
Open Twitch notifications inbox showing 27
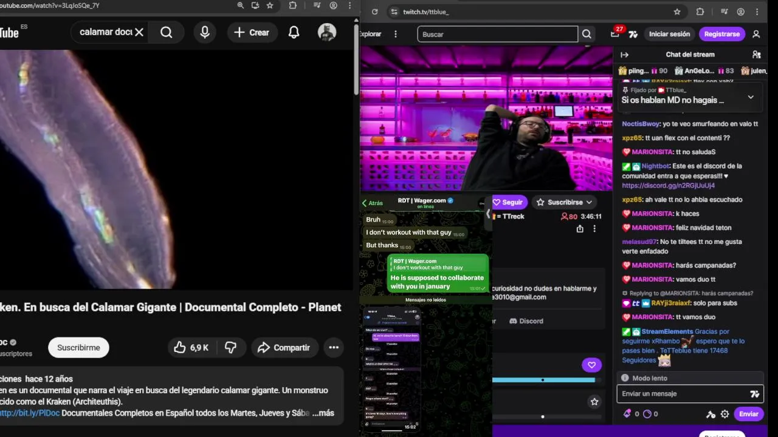tap(616, 33)
